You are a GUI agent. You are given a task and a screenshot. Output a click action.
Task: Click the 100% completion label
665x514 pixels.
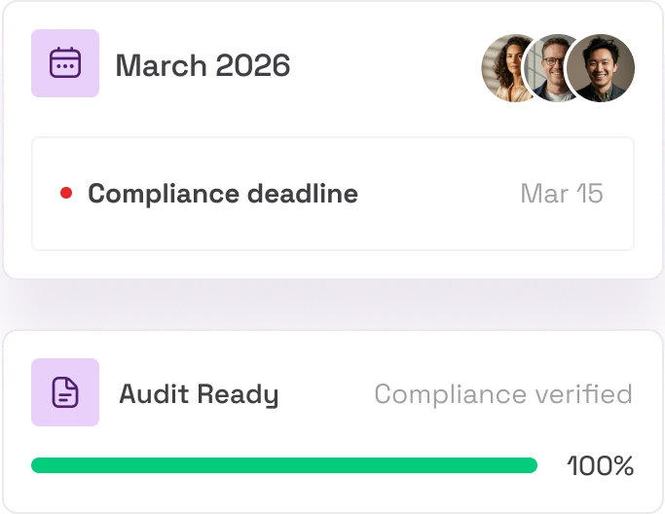tap(600, 465)
